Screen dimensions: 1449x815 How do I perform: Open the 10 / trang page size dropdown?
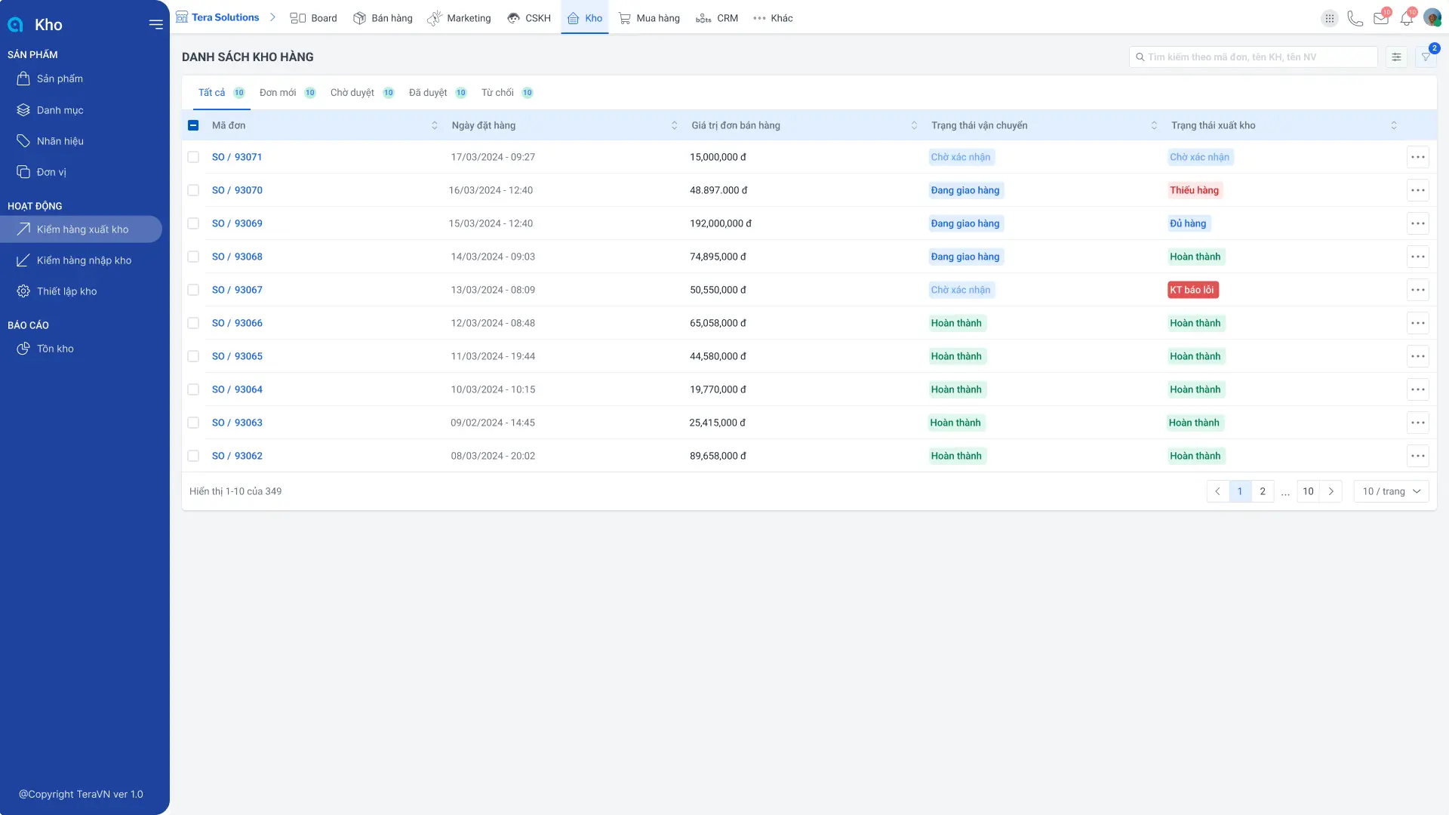1392,491
